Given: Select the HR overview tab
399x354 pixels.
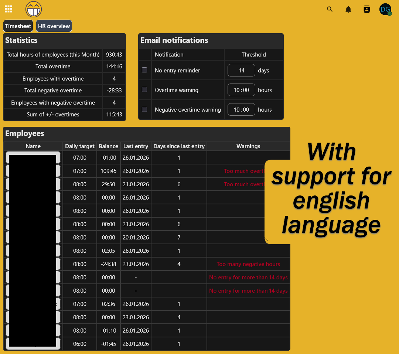Looking at the screenshot, I should 54,26.
